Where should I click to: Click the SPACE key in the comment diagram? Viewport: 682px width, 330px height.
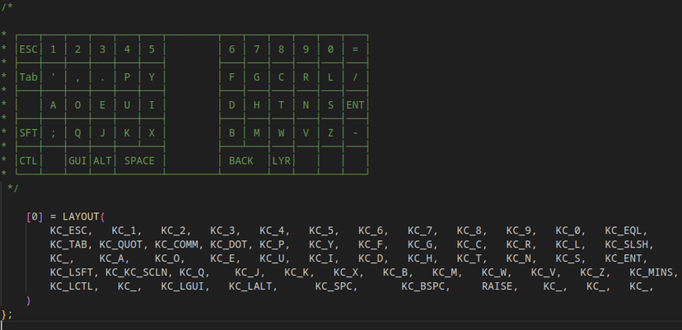[x=139, y=160]
